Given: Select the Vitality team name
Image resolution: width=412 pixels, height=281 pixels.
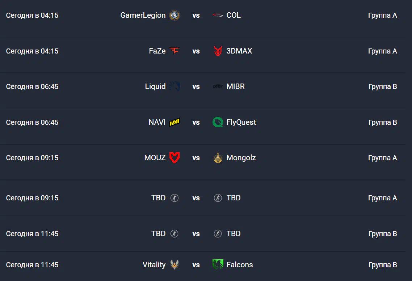Looking at the screenshot, I should tap(154, 265).
